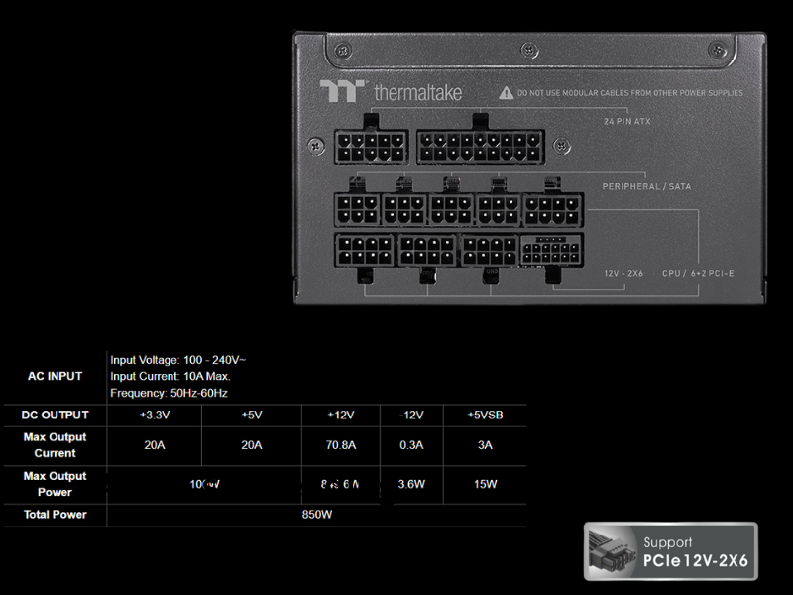Select the AC INPUT row header
Screen dimensions: 793x595
[55, 376]
